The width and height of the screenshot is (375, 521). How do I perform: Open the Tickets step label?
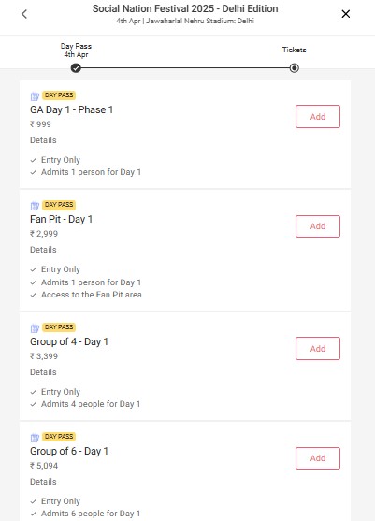(294, 50)
